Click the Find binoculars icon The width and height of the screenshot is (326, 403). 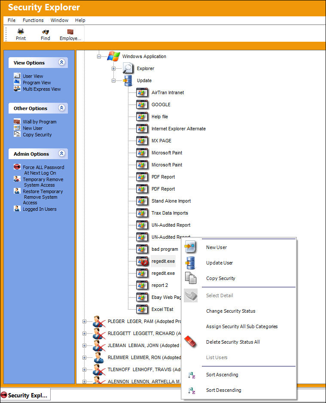(46, 32)
